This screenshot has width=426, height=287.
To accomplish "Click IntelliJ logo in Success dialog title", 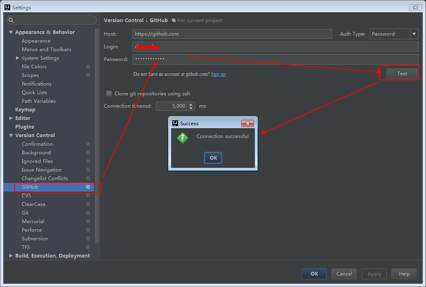I will coord(175,123).
